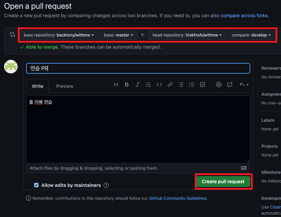
Task: Click the user avatar image
Action: 11,67
